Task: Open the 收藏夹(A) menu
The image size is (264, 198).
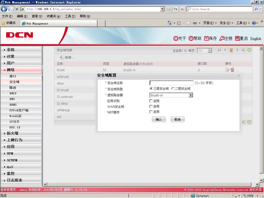Action: 54,16
